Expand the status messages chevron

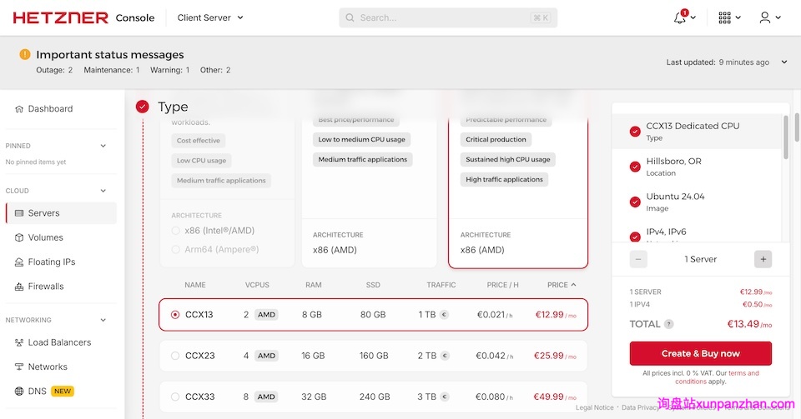783,62
